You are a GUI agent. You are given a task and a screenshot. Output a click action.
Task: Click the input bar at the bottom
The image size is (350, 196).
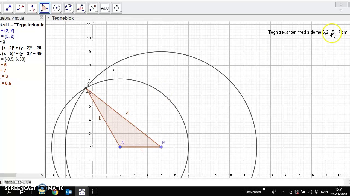point(173,182)
